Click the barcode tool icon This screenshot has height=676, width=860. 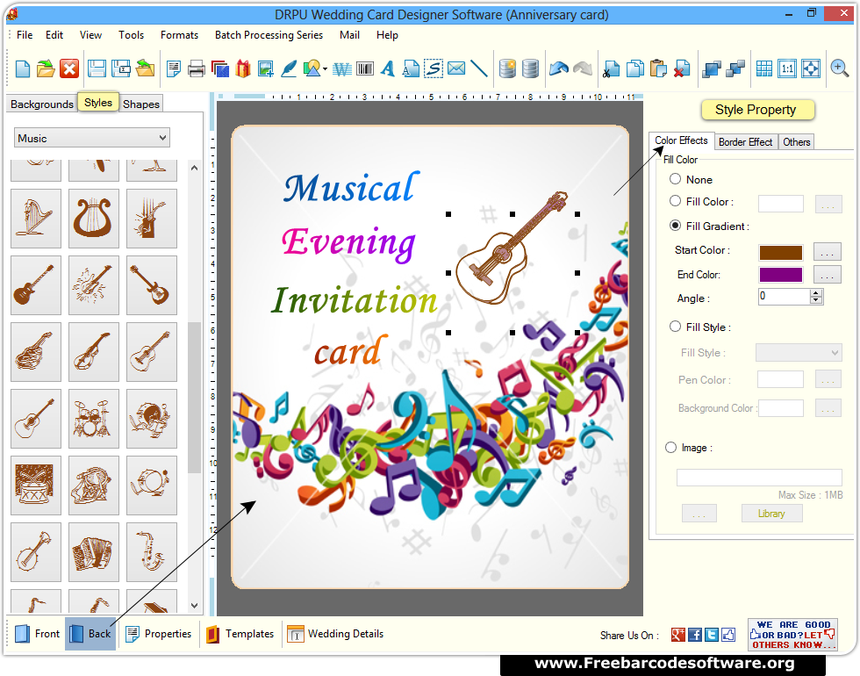tap(365, 68)
